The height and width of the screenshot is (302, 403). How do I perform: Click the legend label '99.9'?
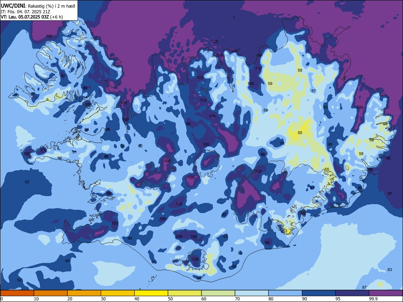click(373, 299)
